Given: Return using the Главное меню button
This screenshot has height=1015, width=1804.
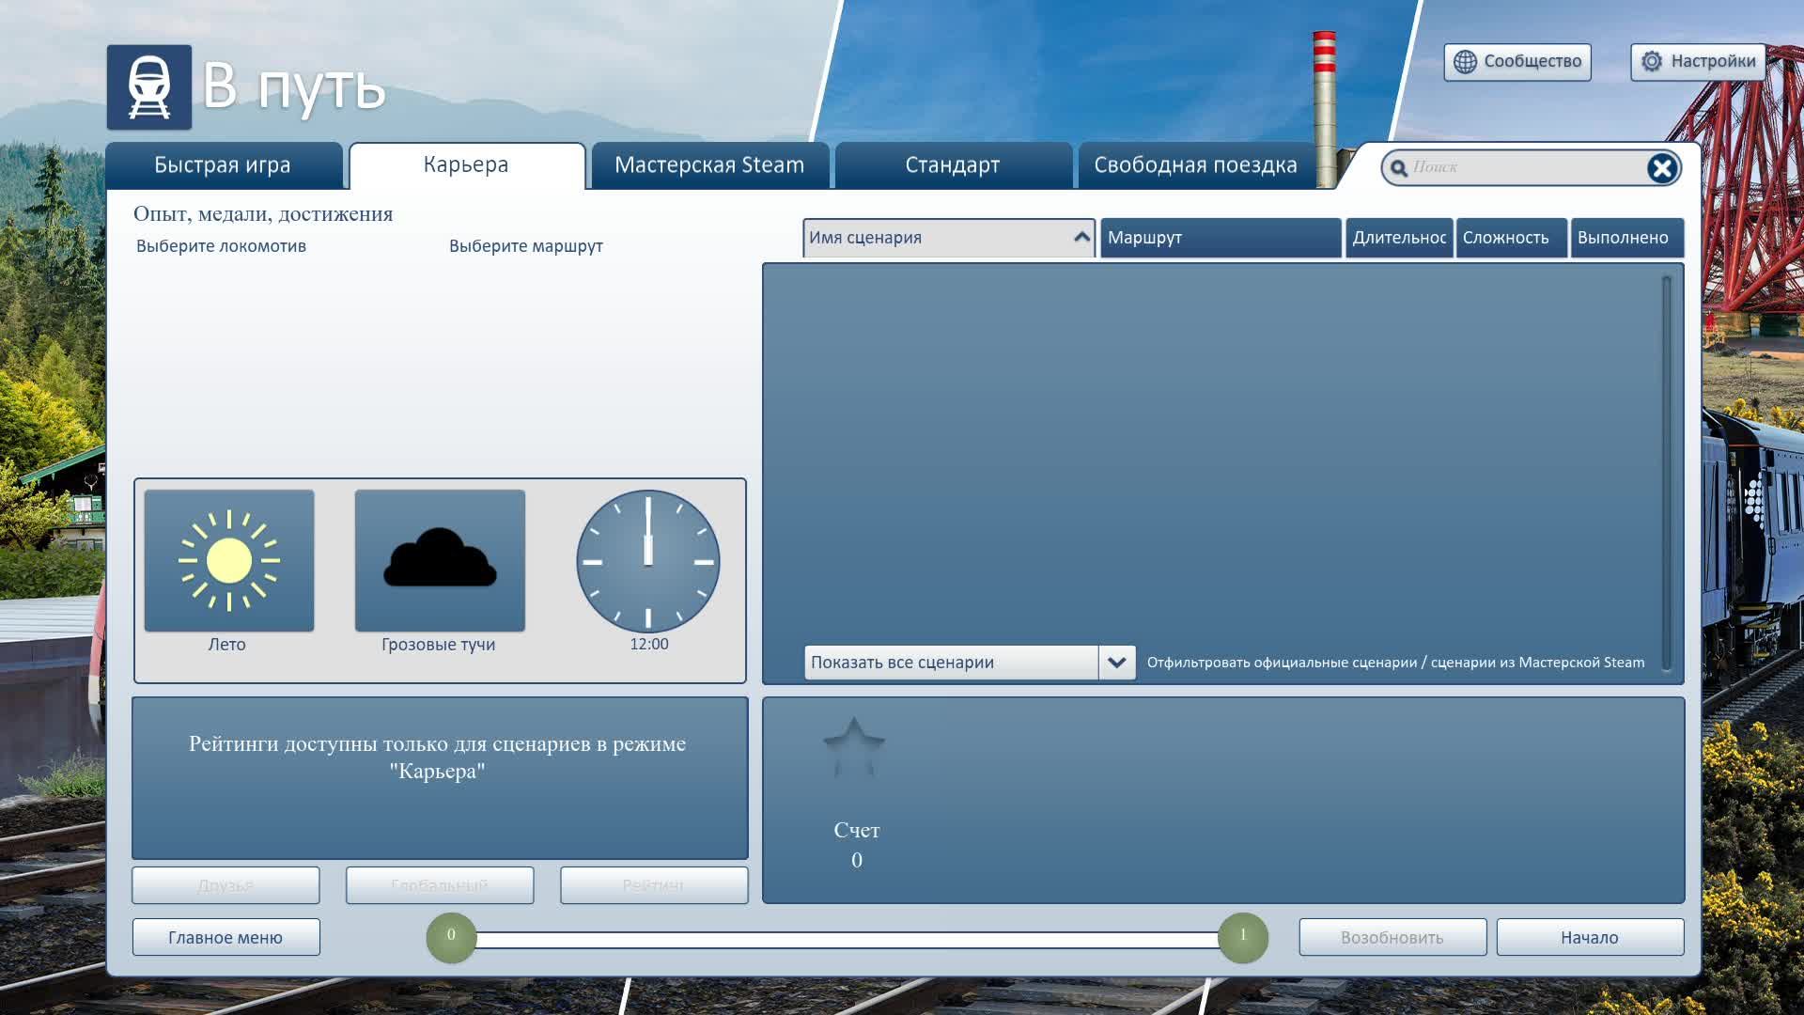Looking at the screenshot, I should click(x=225, y=936).
